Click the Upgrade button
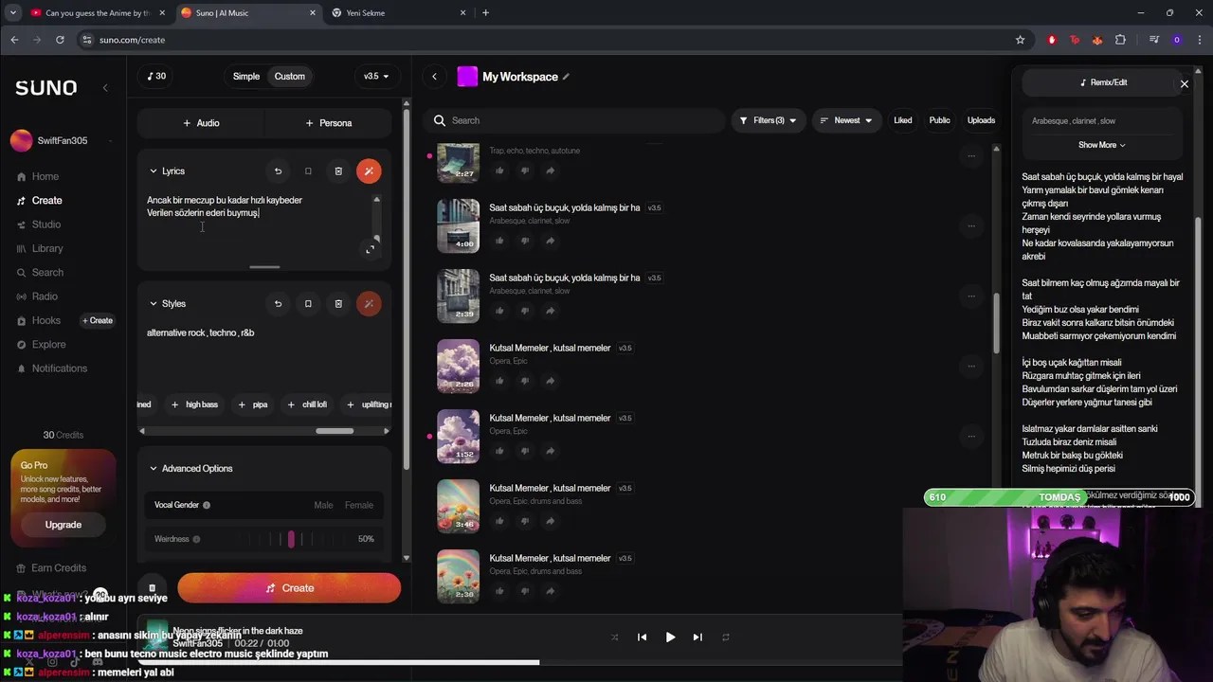The height and width of the screenshot is (682, 1213). (63, 525)
